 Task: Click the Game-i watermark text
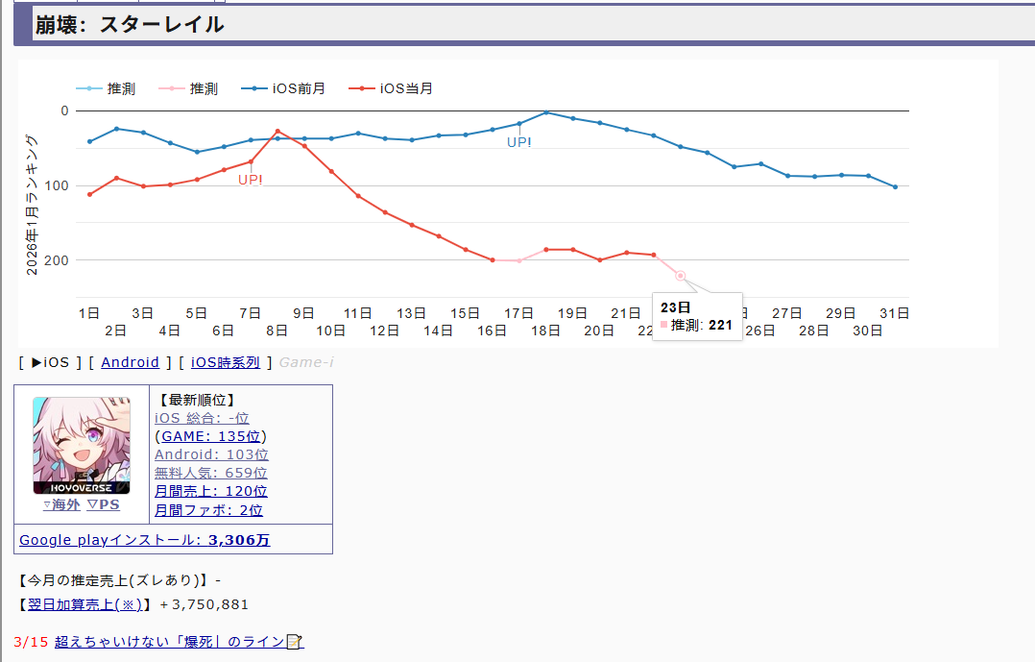[306, 362]
